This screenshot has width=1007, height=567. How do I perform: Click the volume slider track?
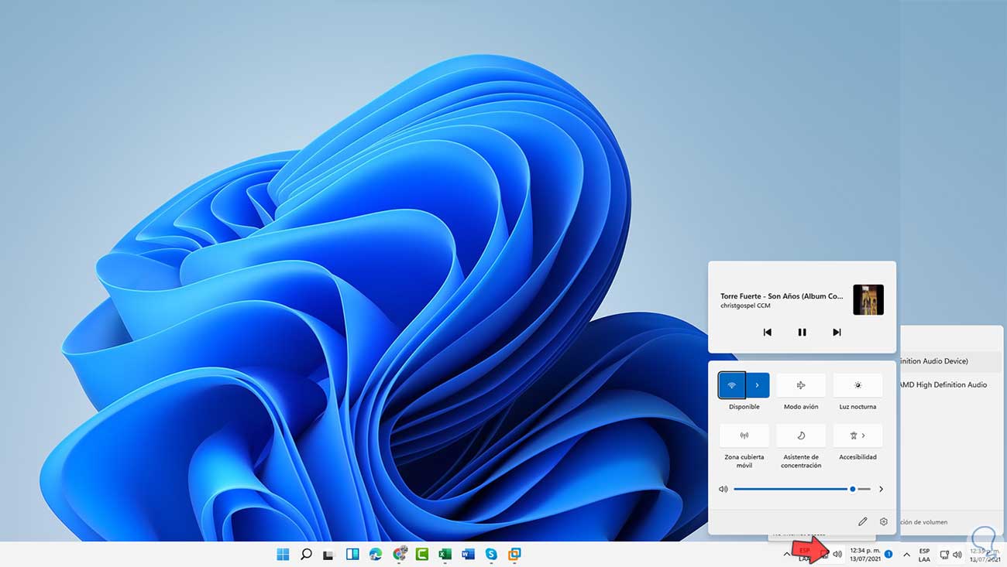tap(802, 489)
